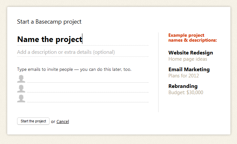Click the Home page ideas example description
This screenshot has height=144, width=237.
point(188,59)
